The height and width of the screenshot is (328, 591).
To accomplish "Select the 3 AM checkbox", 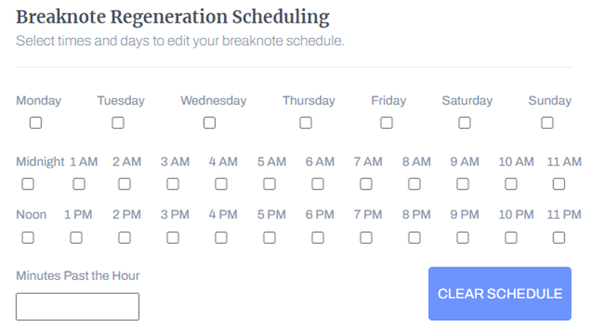I will (x=173, y=184).
